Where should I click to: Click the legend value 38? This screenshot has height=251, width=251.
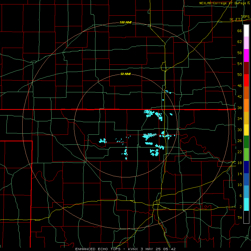(x=240, y=108)
